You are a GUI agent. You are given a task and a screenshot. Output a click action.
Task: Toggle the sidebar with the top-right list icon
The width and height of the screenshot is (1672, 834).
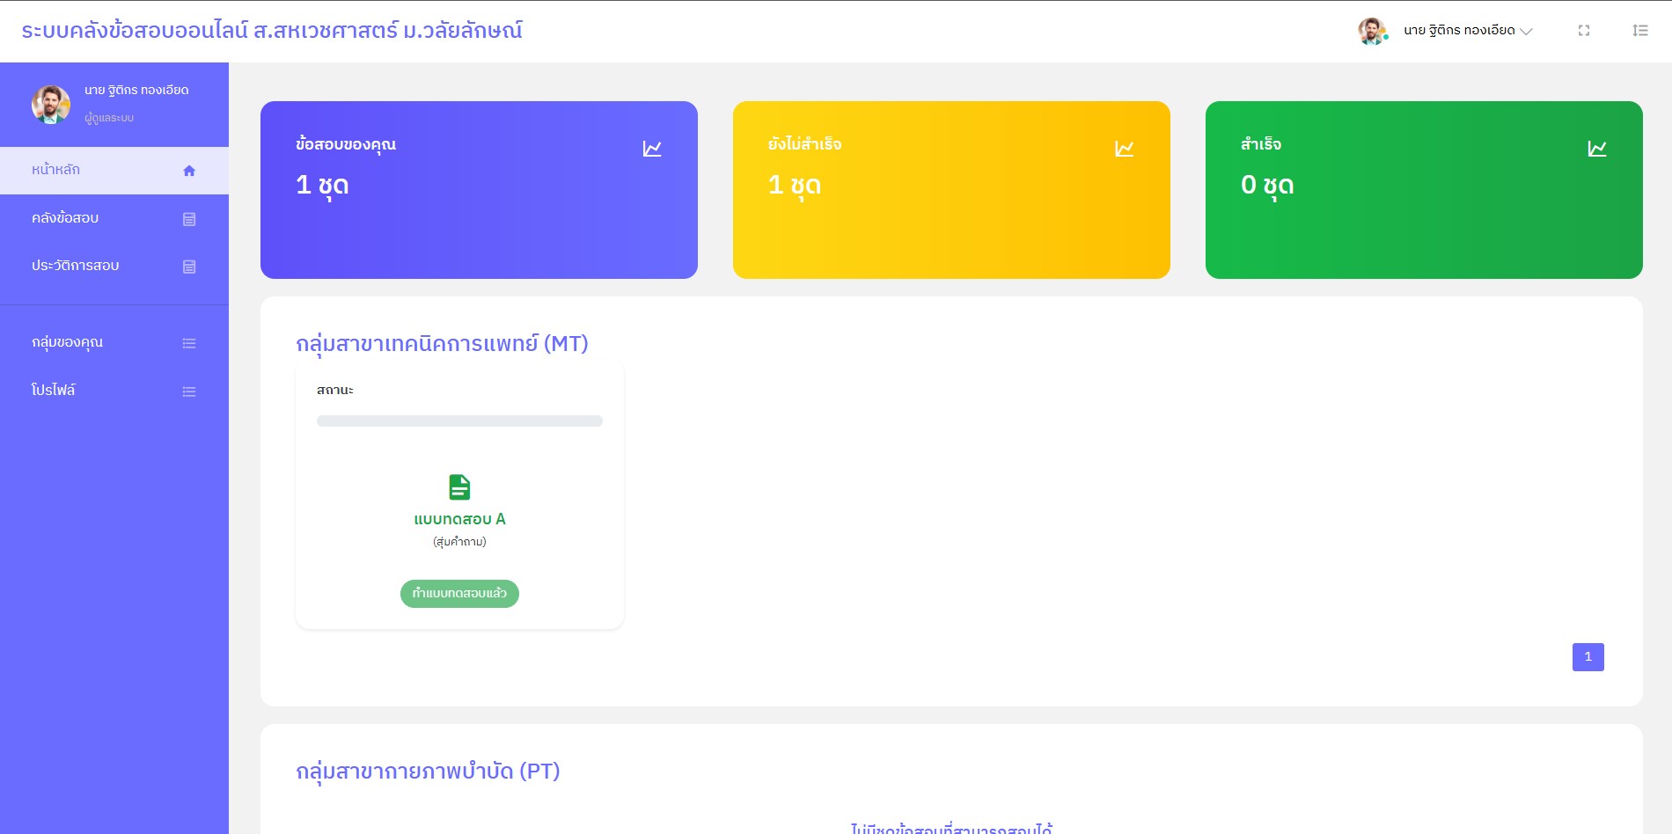1639,31
